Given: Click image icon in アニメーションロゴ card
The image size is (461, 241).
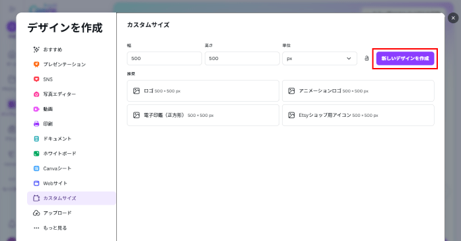Looking at the screenshot, I should click(x=291, y=91).
